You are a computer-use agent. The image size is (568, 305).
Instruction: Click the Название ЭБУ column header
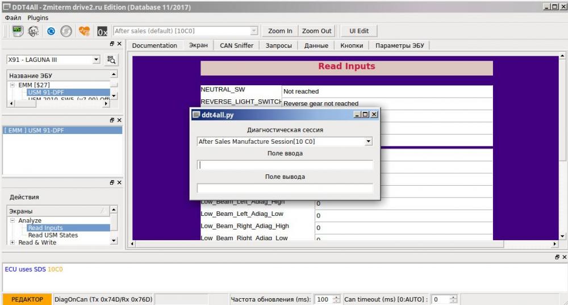(x=59, y=76)
